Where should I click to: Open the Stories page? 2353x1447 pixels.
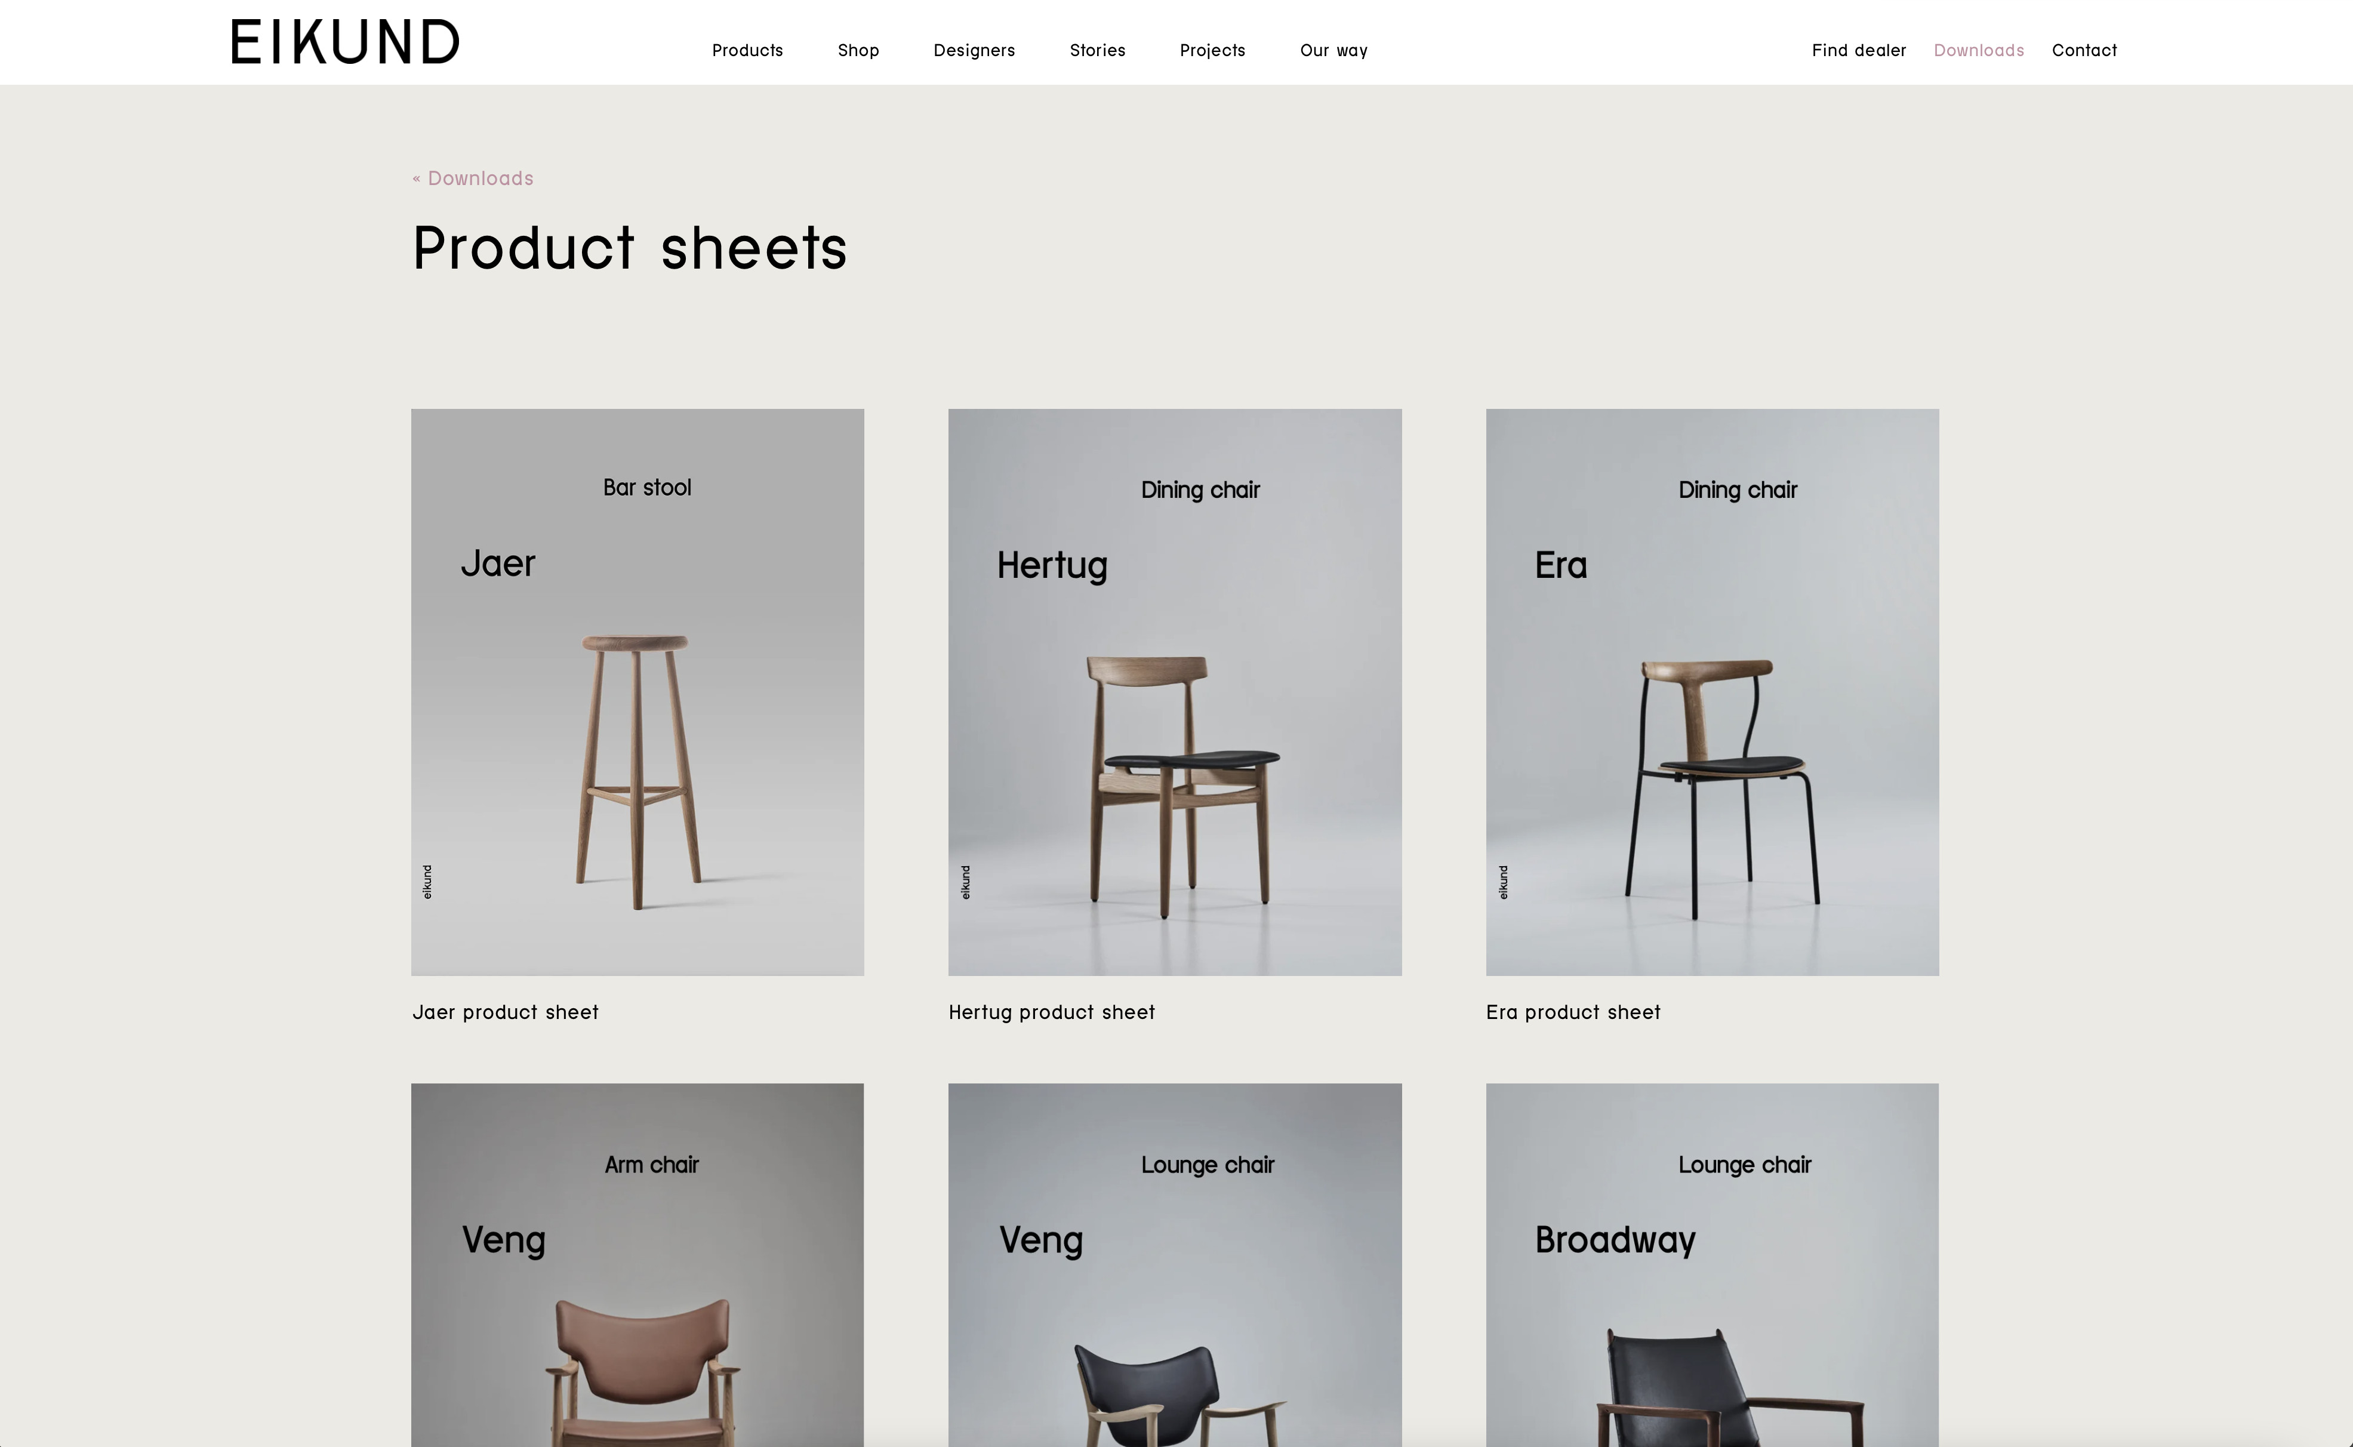tap(1097, 50)
